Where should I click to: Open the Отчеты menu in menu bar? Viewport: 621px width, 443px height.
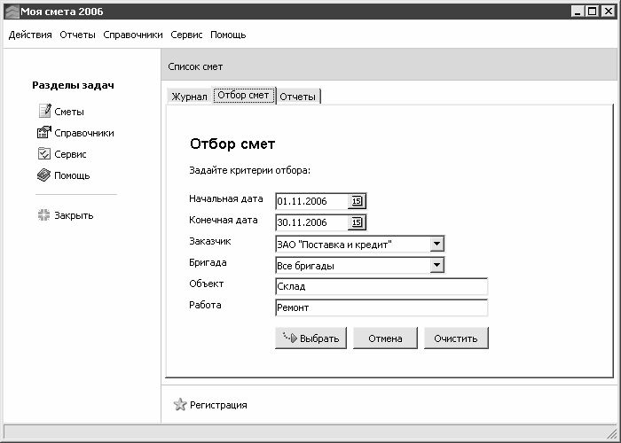pos(78,35)
